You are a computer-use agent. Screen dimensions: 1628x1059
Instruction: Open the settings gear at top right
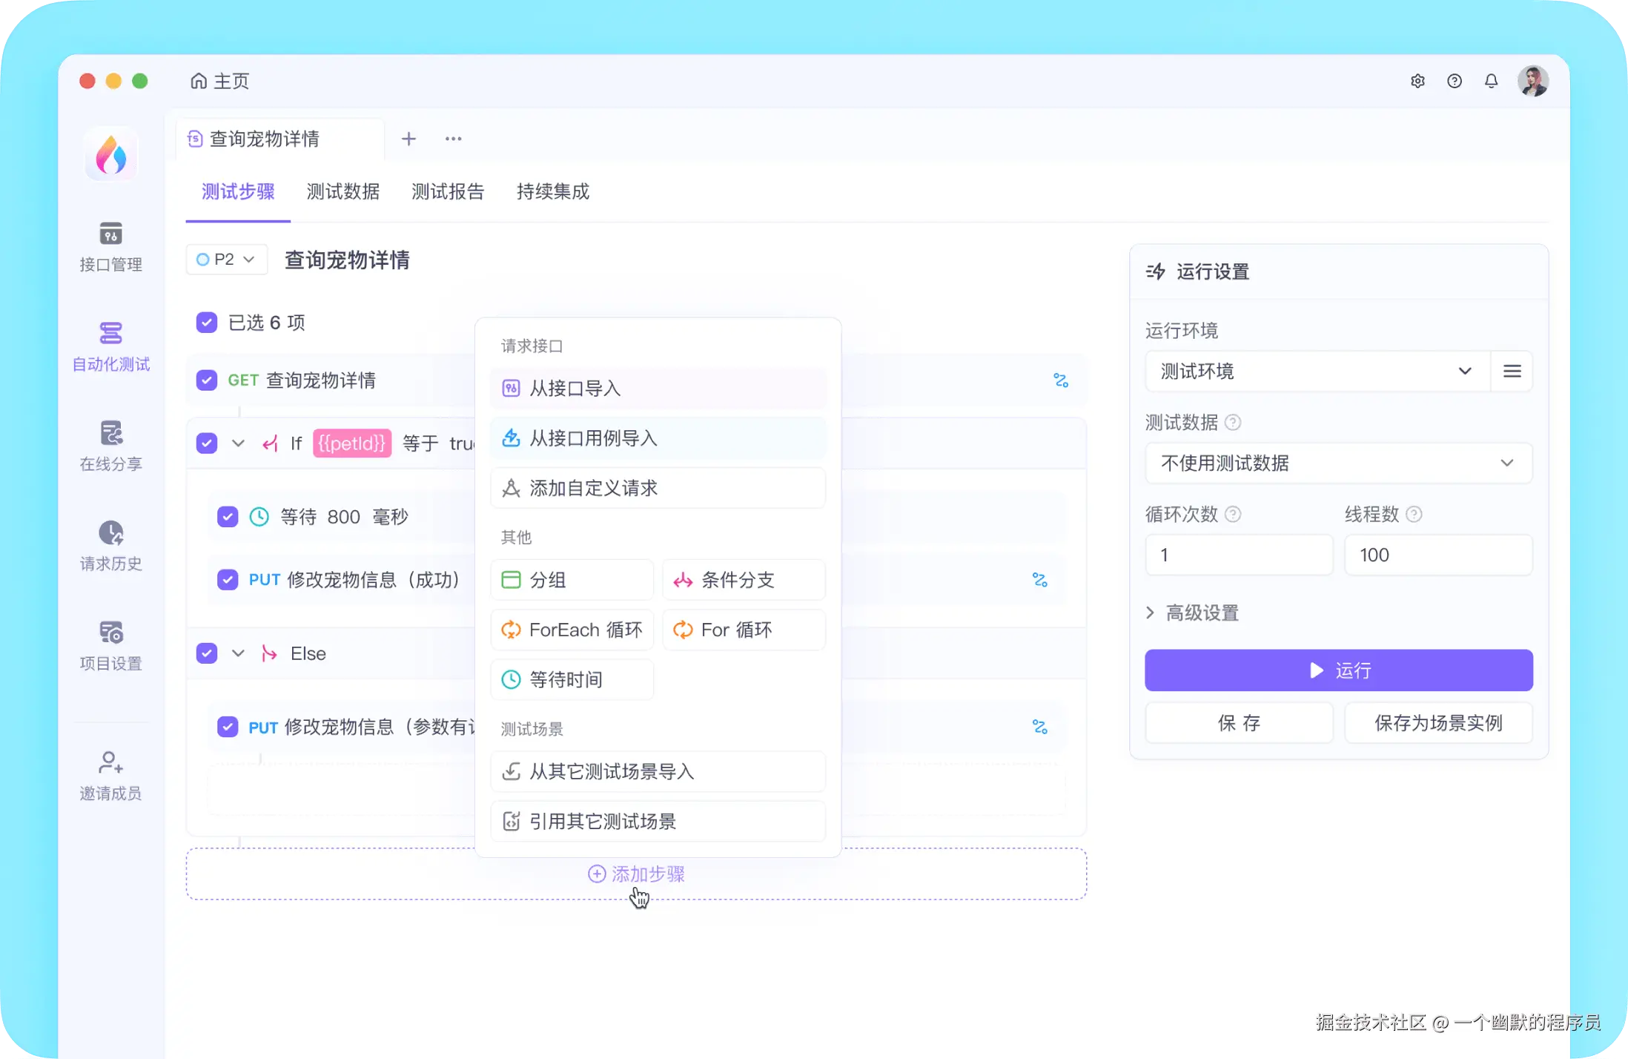(1418, 81)
